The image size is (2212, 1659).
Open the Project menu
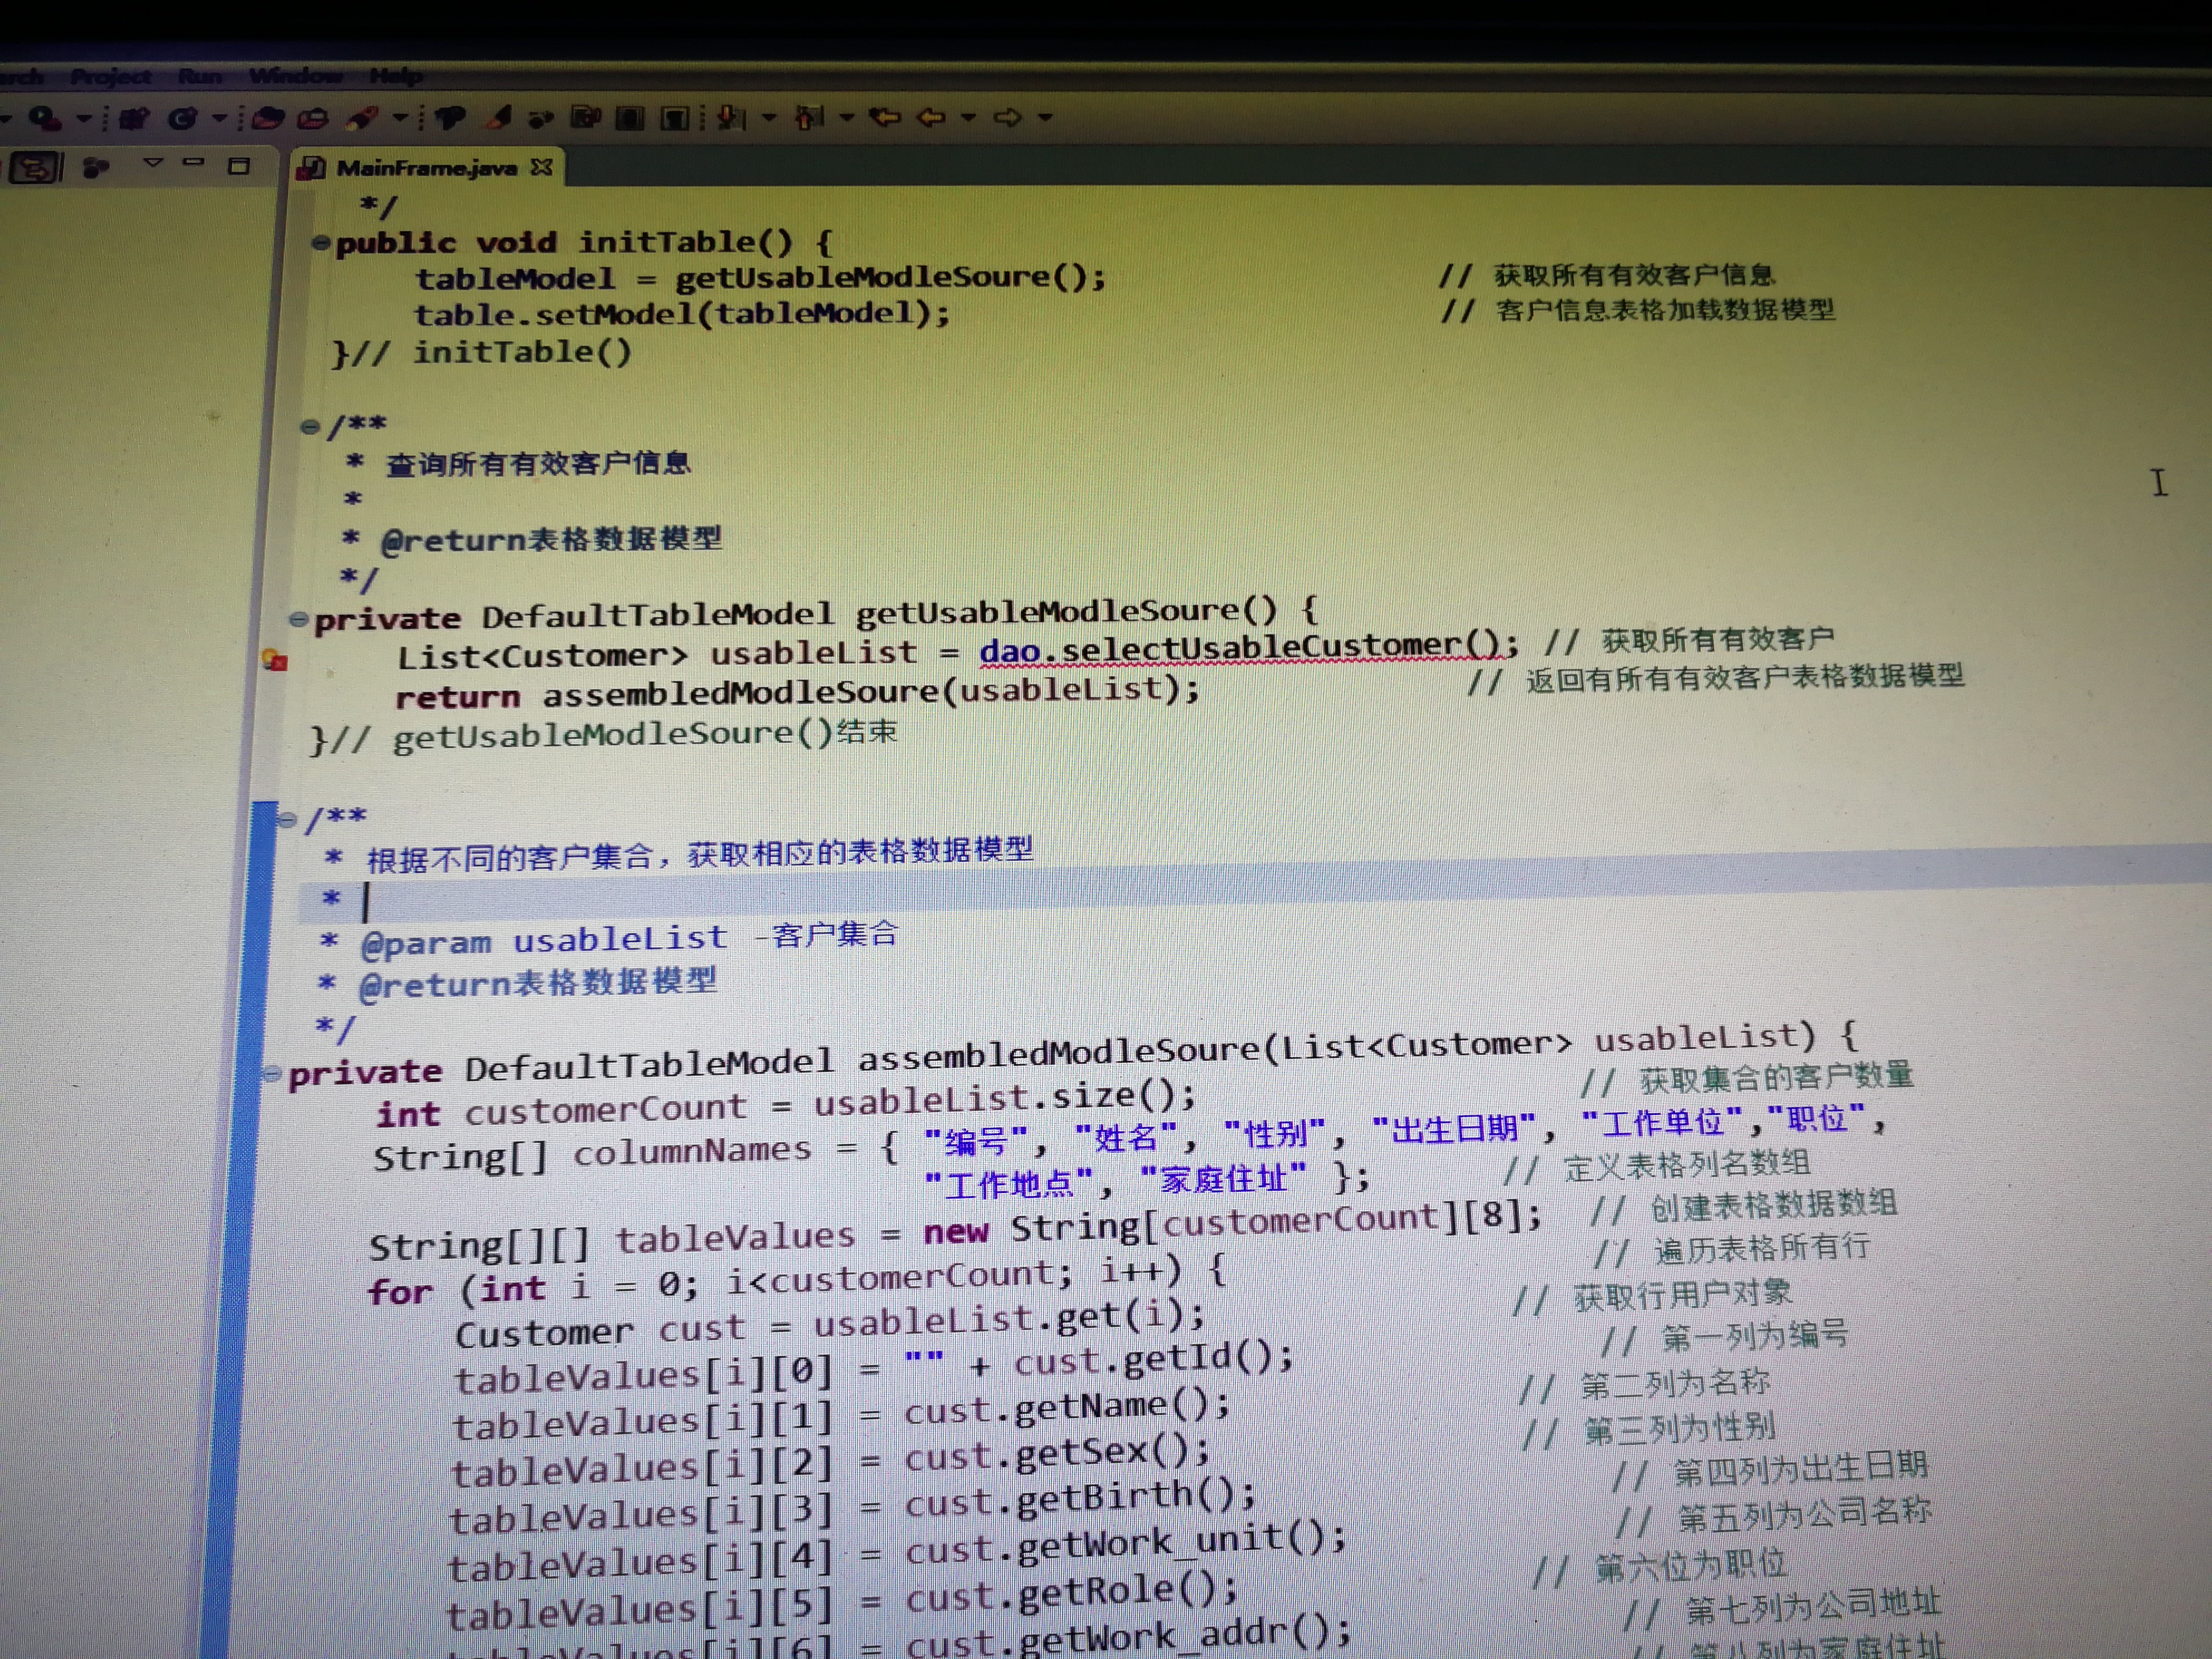(111, 77)
